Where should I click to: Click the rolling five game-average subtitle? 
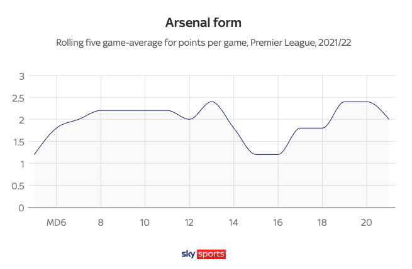203,43
